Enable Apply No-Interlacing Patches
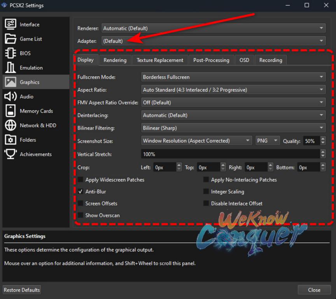The width and height of the screenshot is (336, 299). [x=206, y=180]
